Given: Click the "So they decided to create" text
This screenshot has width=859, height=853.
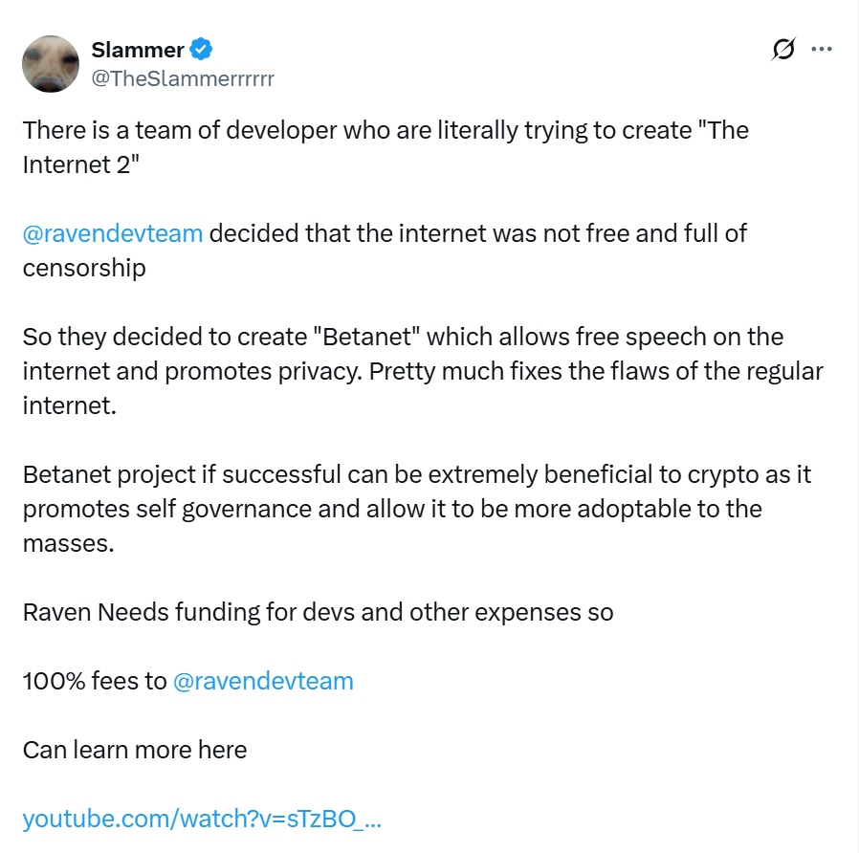Looking at the screenshot, I should point(165,338).
